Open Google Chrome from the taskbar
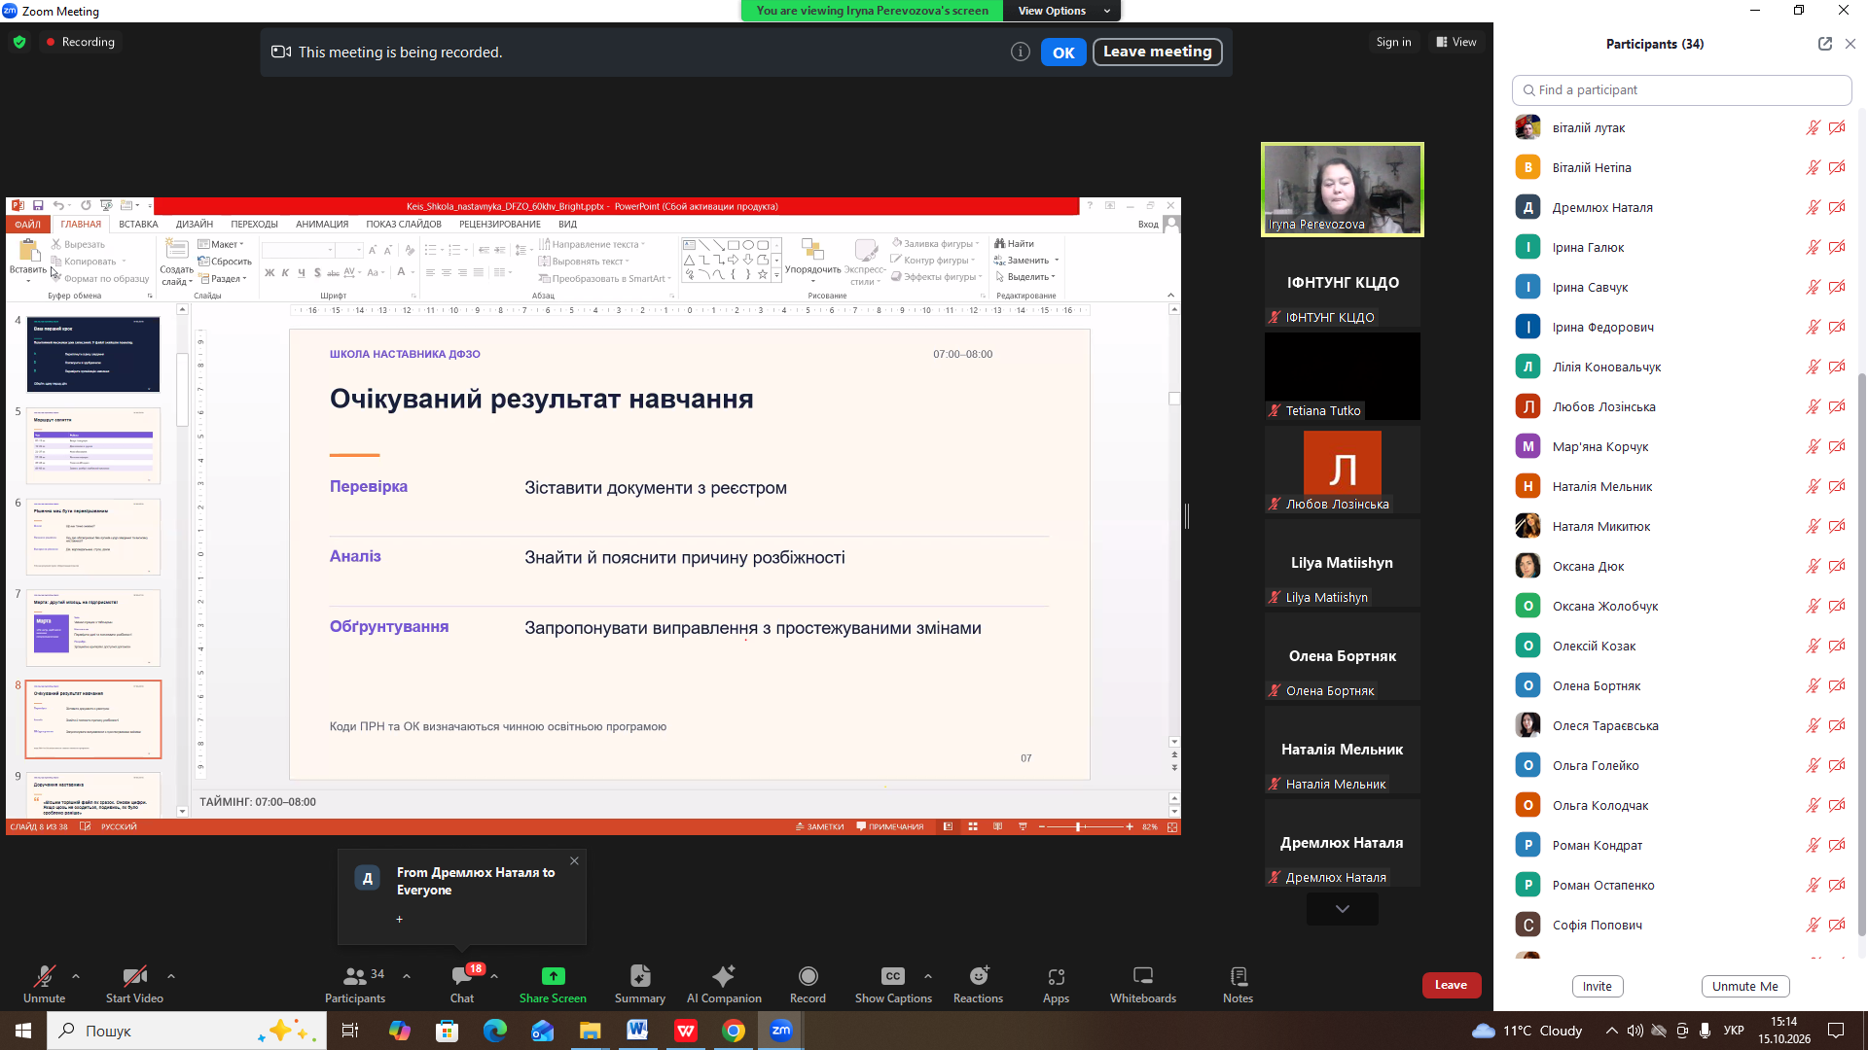This screenshot has width=1868, height=1050. click(734, 1031)
